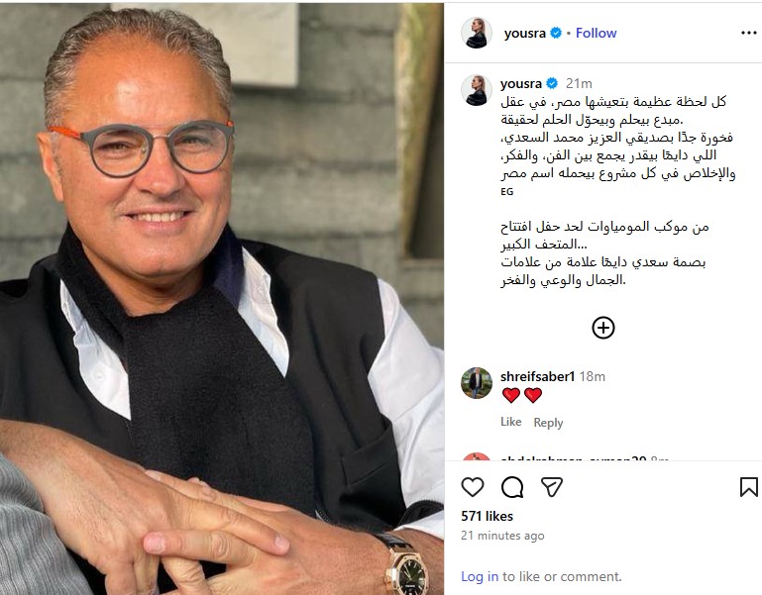
Task: Click the Log in link
Action: 480,576
